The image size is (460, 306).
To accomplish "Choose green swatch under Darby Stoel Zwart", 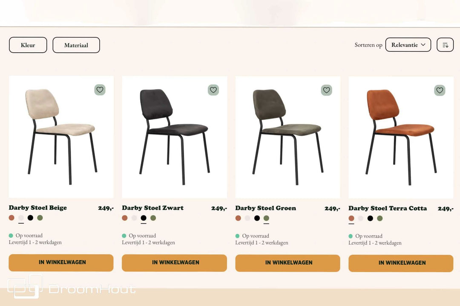I will coord(153,218).
